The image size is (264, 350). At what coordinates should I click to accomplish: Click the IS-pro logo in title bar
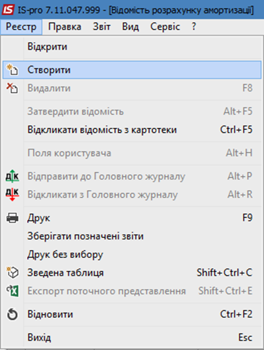click(x=8, y=10)
